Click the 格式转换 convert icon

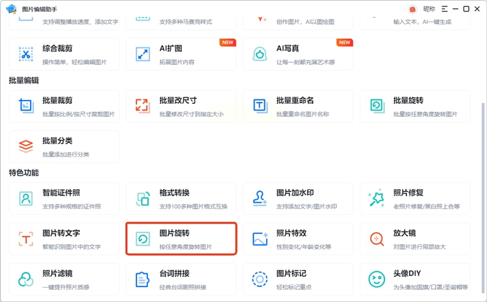143,199
